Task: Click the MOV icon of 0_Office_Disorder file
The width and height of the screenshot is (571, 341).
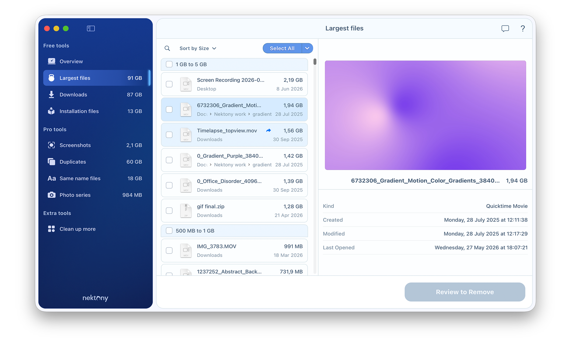Action: (186, 185)
